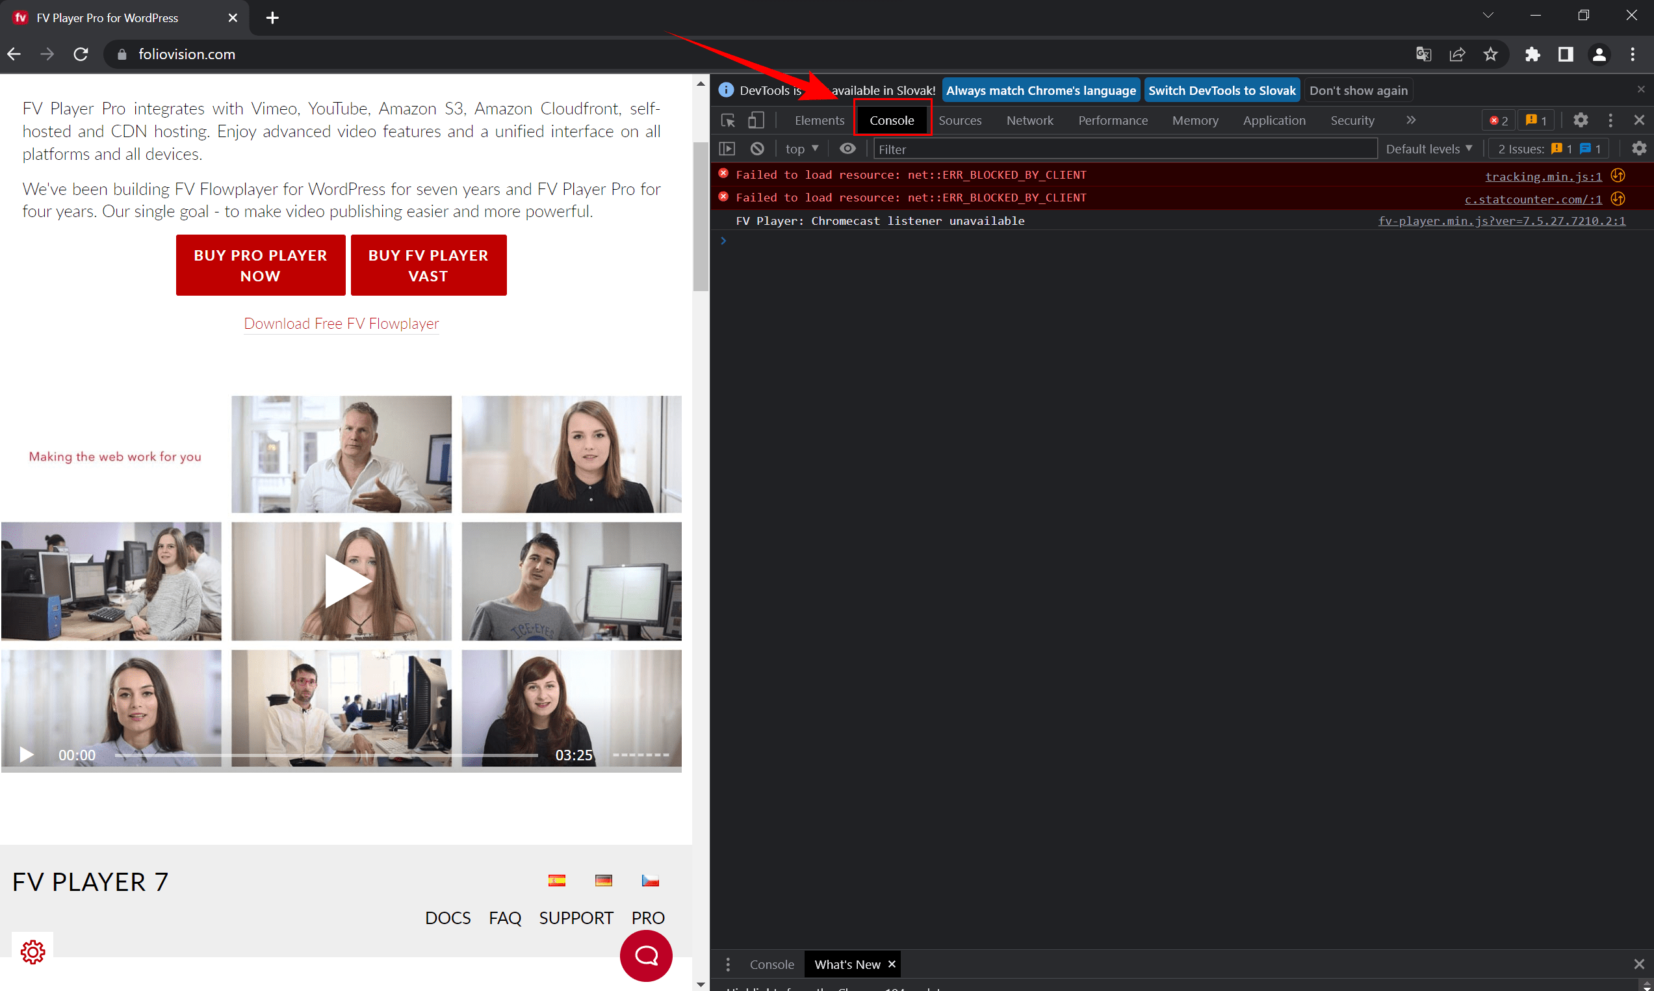Expand the more DevTools tabs chevron

[1411, 120]
